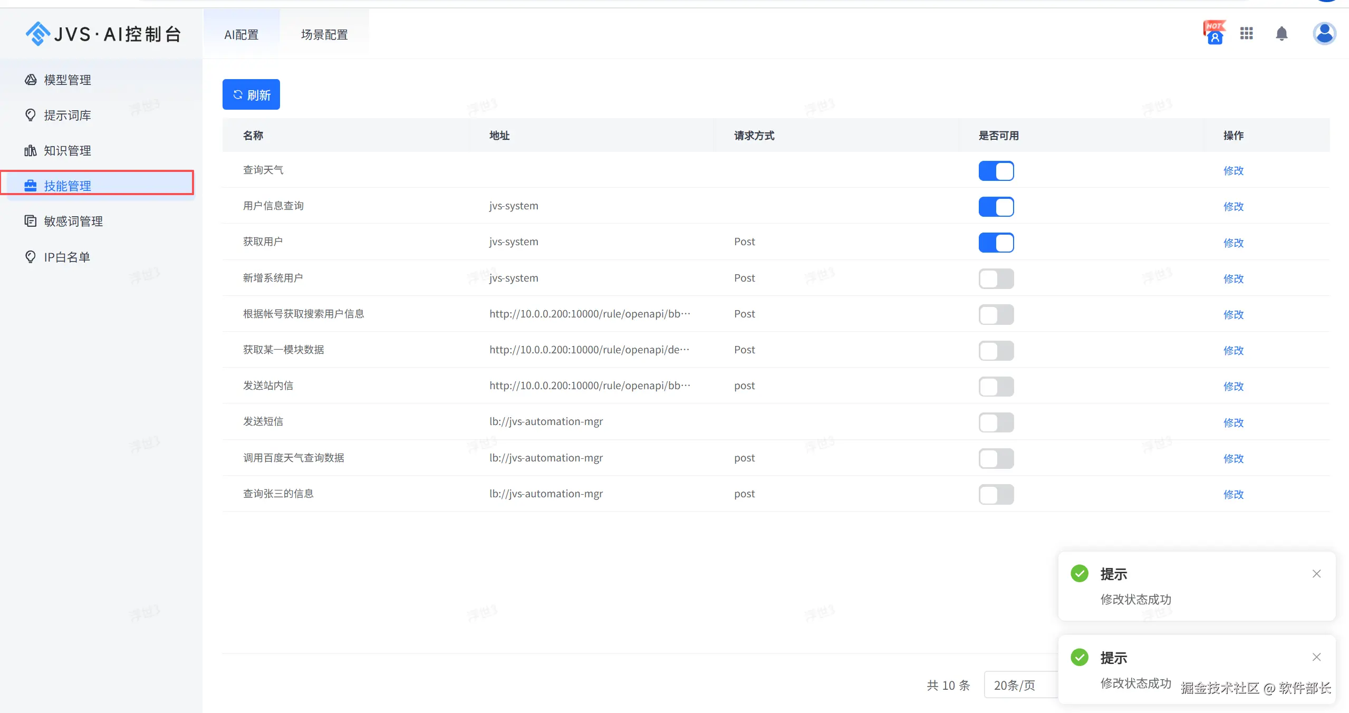The image size is (1349, 713).
Task: Enable the 新增系统用户 availability switch
Action: [x=996, y=278]
